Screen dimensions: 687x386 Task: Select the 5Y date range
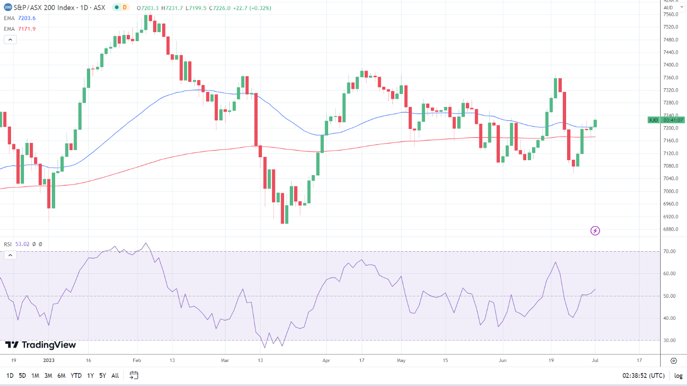point(102,375)
